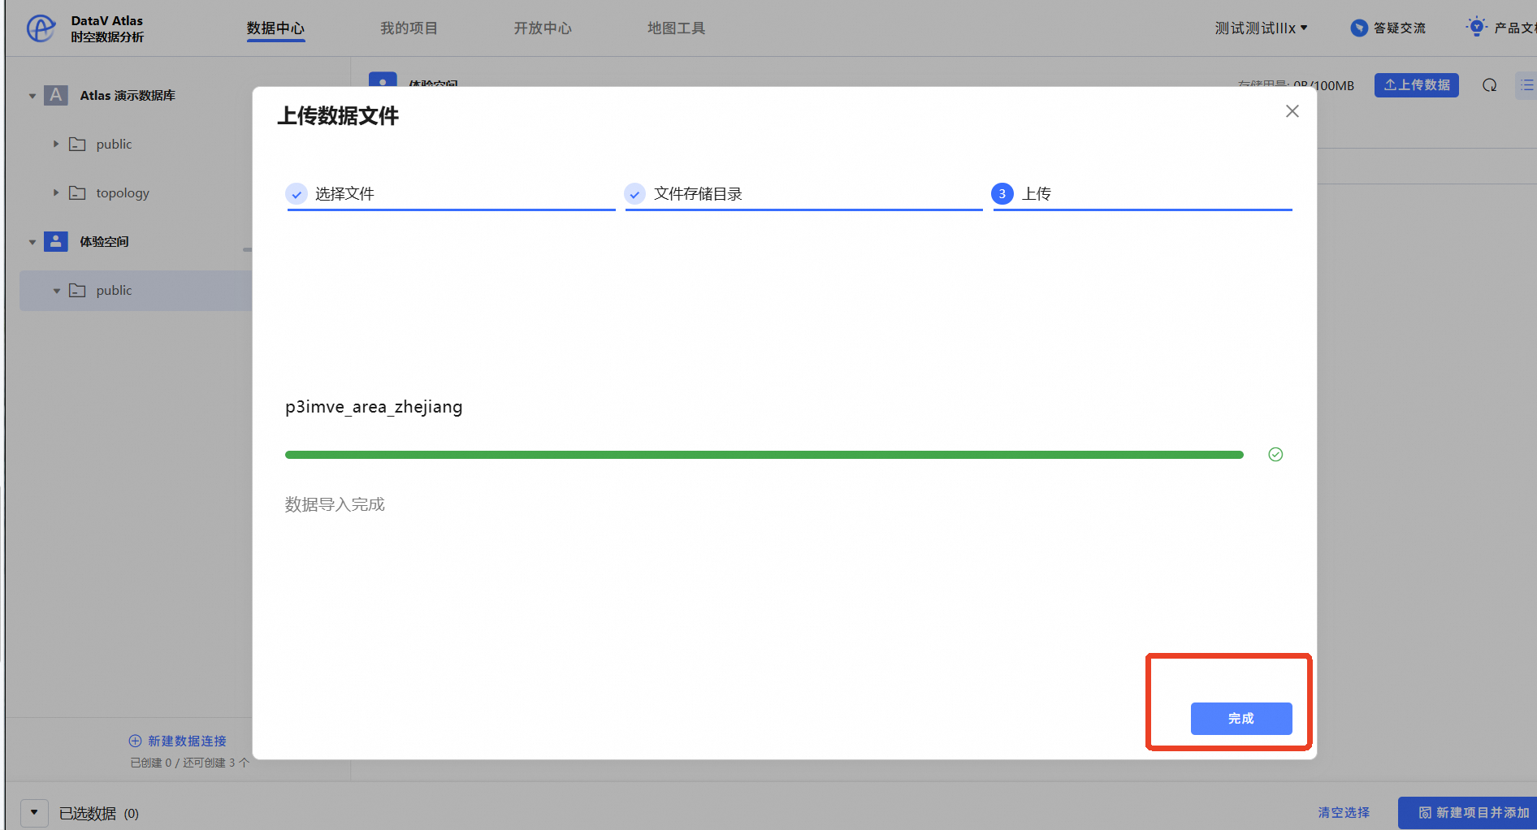Expand the topology folder
The height and width of the screenshot is (830, 1537).
click(x=56, y=192)
